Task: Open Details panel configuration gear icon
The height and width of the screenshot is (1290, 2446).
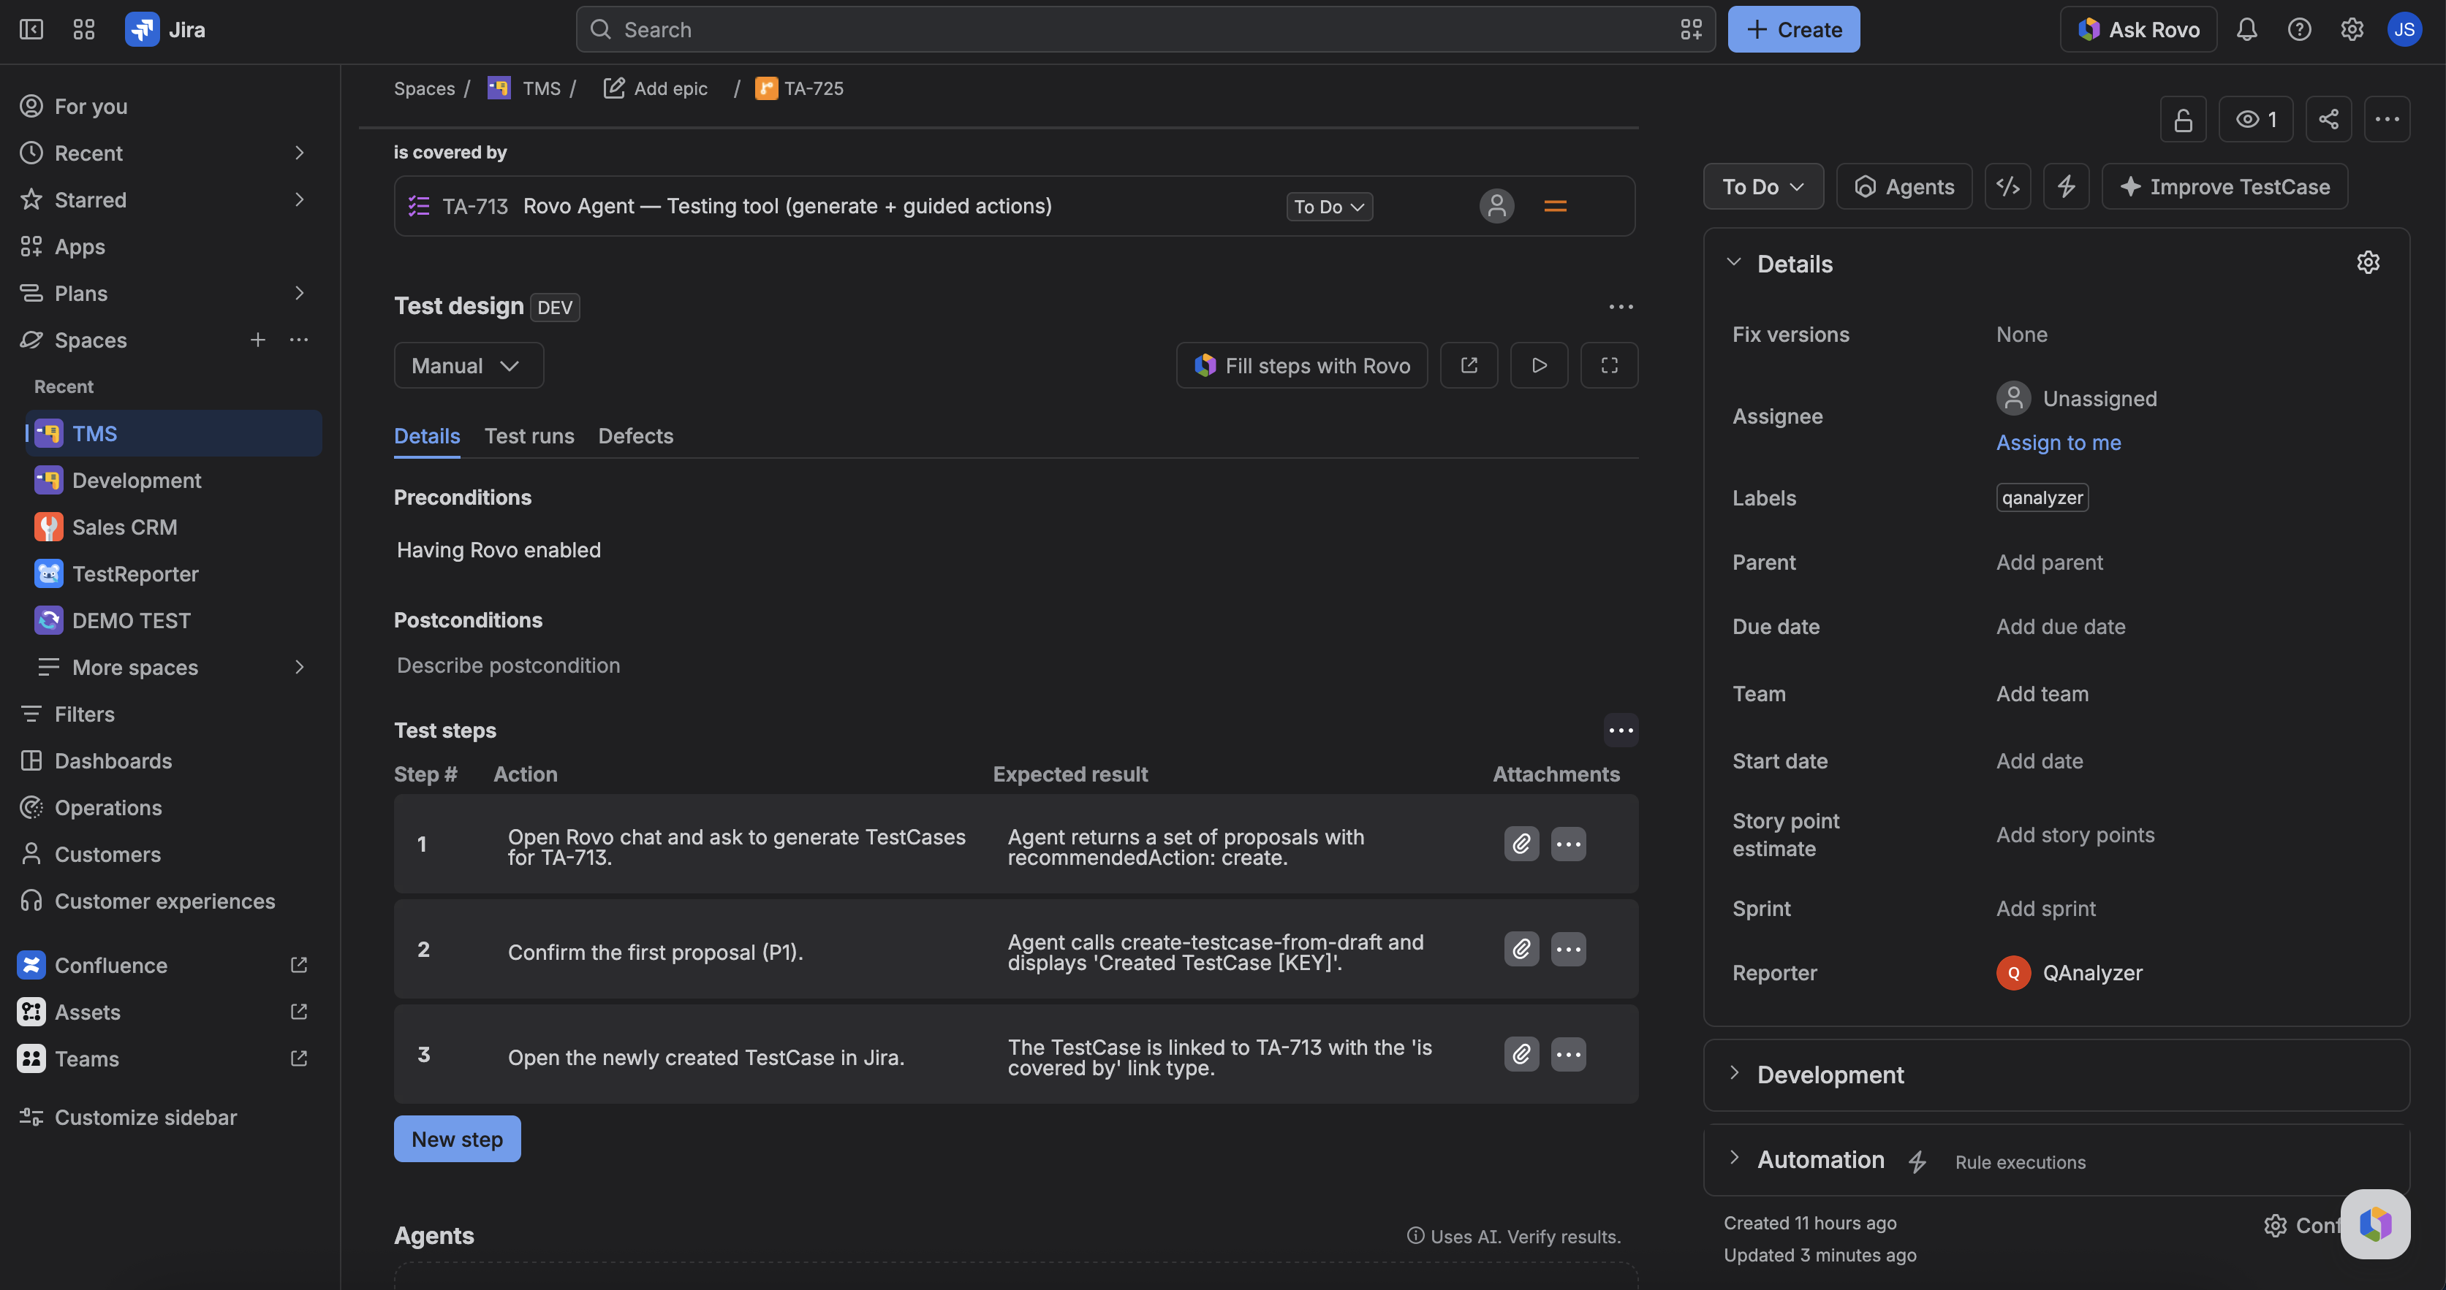Action: point(2367,263)
